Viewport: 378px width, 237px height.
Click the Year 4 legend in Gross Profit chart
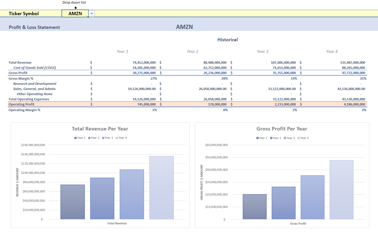pos(303,138)
